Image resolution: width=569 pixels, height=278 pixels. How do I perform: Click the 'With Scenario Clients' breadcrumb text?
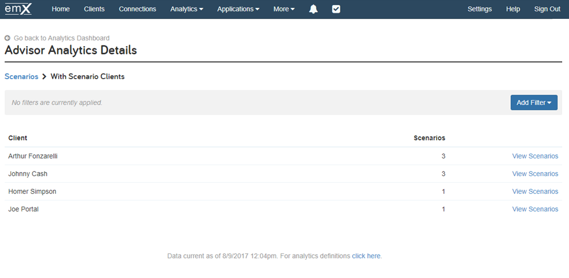tap(87, 76)
